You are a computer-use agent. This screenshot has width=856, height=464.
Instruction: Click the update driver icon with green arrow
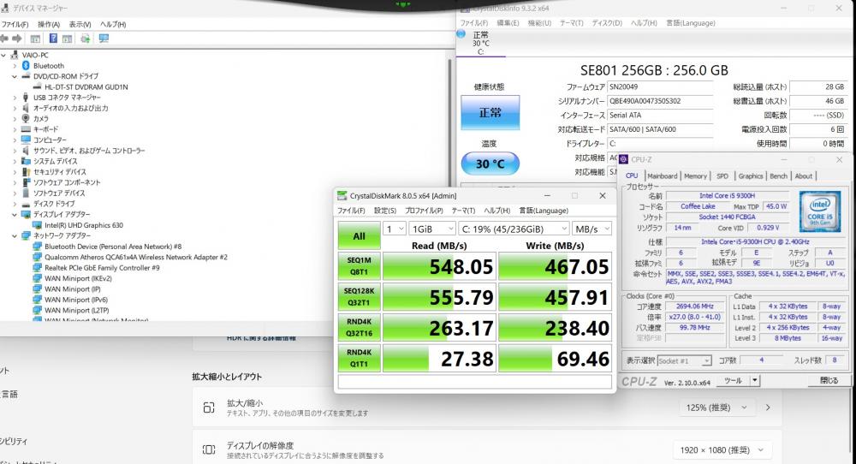85,39
